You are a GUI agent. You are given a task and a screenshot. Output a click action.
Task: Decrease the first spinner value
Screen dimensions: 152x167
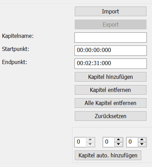pyautogui.click(x=90, y=144)
